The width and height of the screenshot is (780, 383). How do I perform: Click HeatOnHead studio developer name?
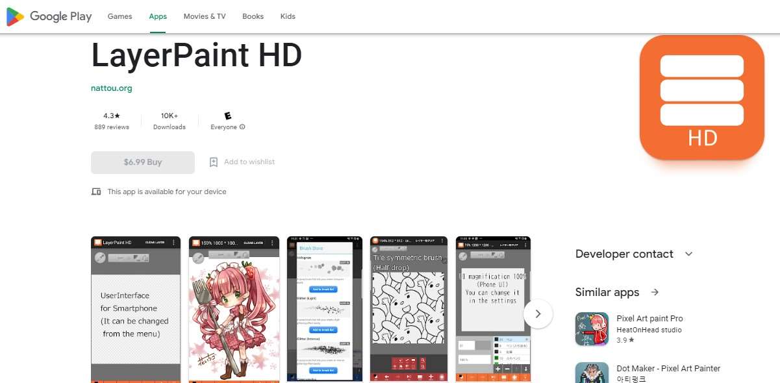(649, 330)
